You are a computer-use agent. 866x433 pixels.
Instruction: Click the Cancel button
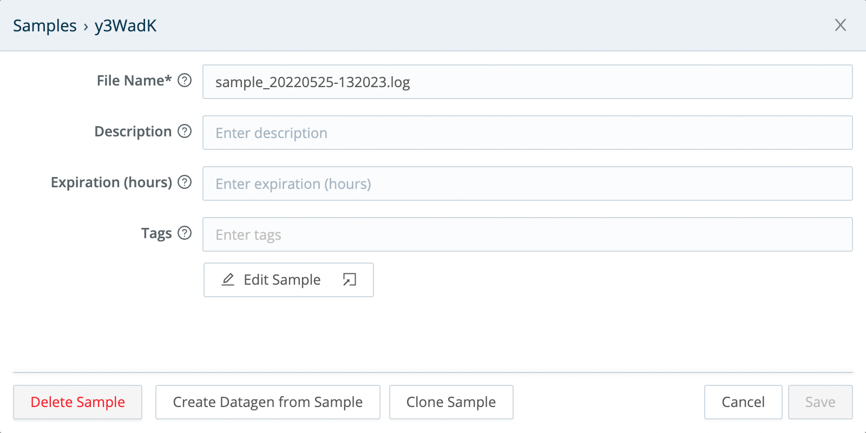click(x=743, y=402)
